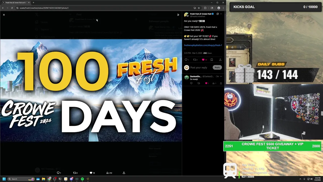Click the repost icon below the photo
The height and width of the screenshot is (182, 323).
(75, 173)
